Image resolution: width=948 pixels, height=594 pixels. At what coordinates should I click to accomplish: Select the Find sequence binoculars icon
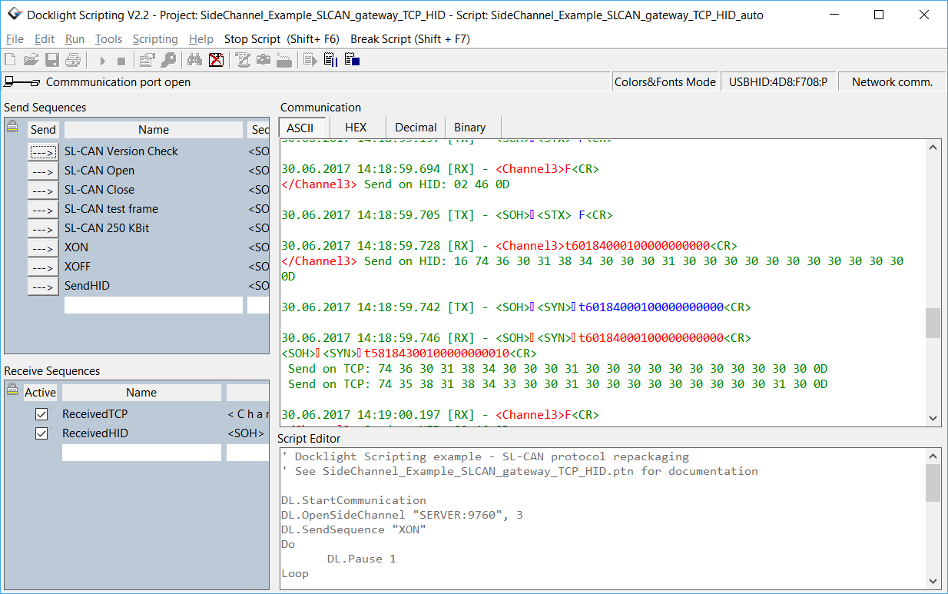click(194, 59)
